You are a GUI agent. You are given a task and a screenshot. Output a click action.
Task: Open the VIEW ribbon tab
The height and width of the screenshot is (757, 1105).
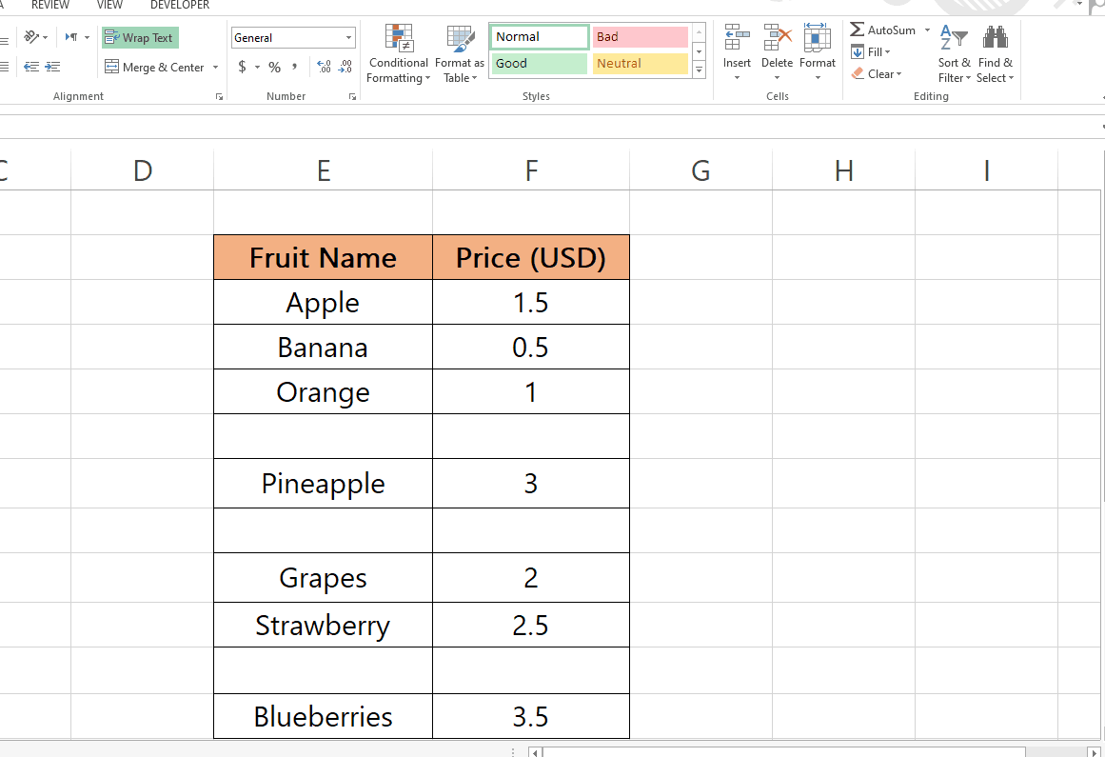pos(109,6)
